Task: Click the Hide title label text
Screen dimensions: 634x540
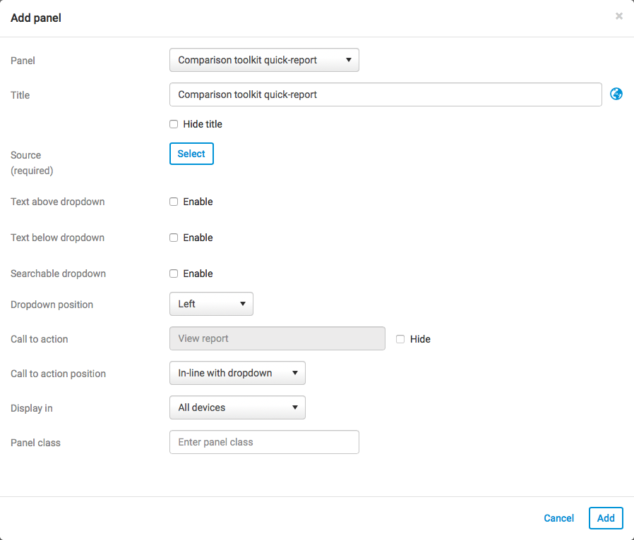Action: point(203,124)
